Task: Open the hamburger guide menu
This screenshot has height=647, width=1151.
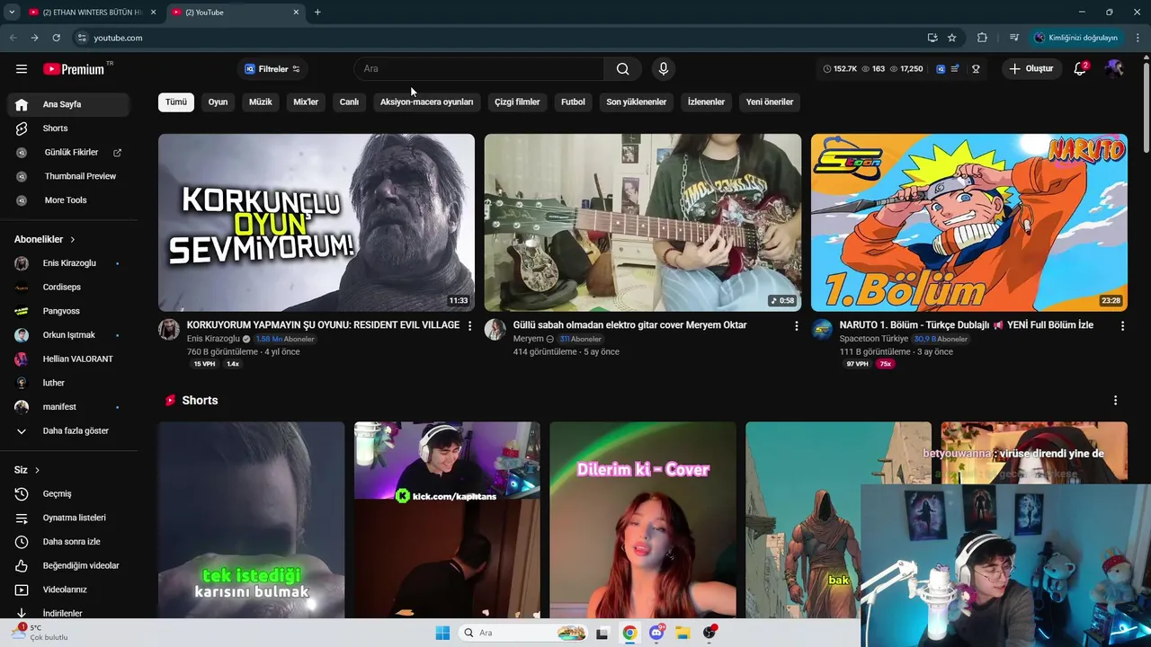Action: coord(22,69)
